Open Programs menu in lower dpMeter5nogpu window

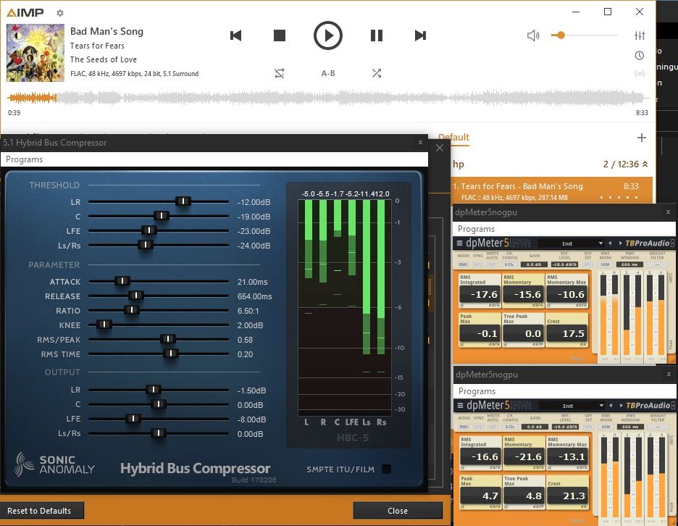tap(477, 391)
